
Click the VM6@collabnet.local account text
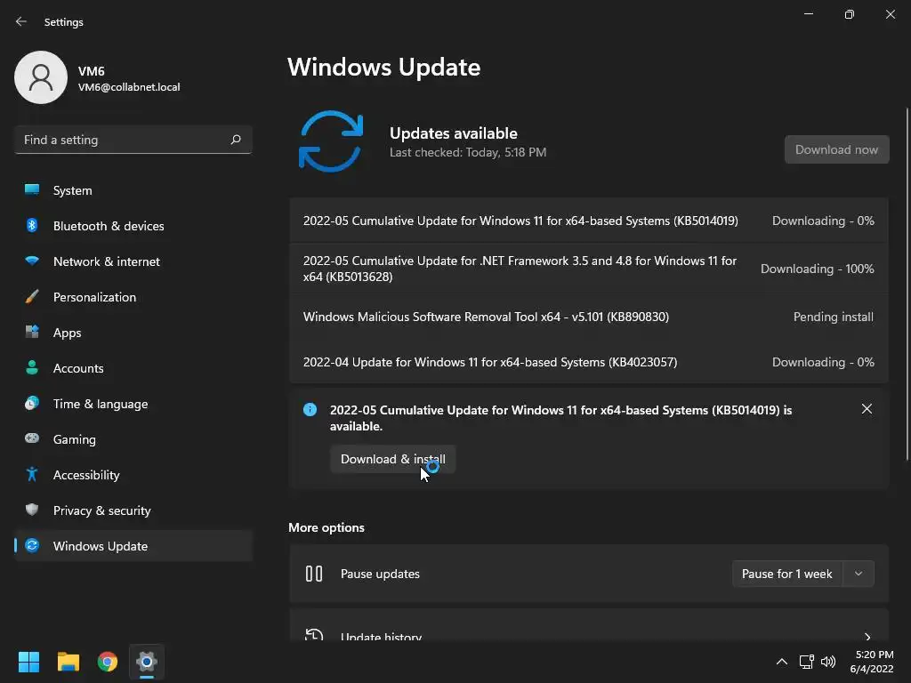coord(129,87)
